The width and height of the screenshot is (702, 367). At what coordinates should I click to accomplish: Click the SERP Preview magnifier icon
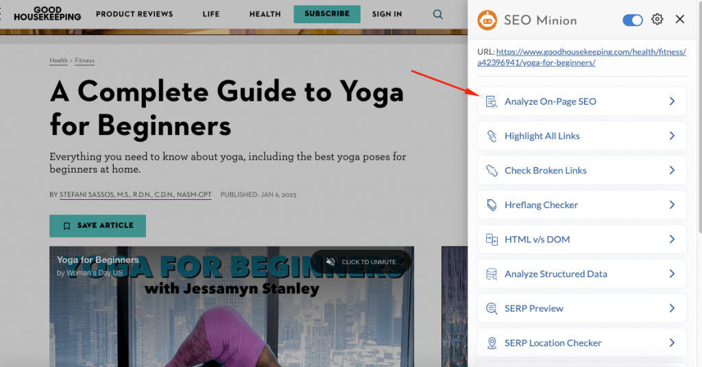coord(492,308)
